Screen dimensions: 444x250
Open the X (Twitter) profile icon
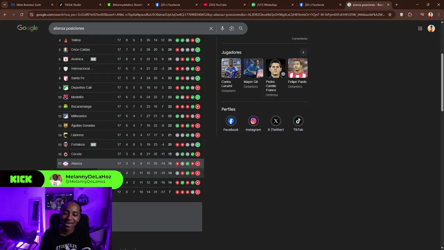coord(276,121)
